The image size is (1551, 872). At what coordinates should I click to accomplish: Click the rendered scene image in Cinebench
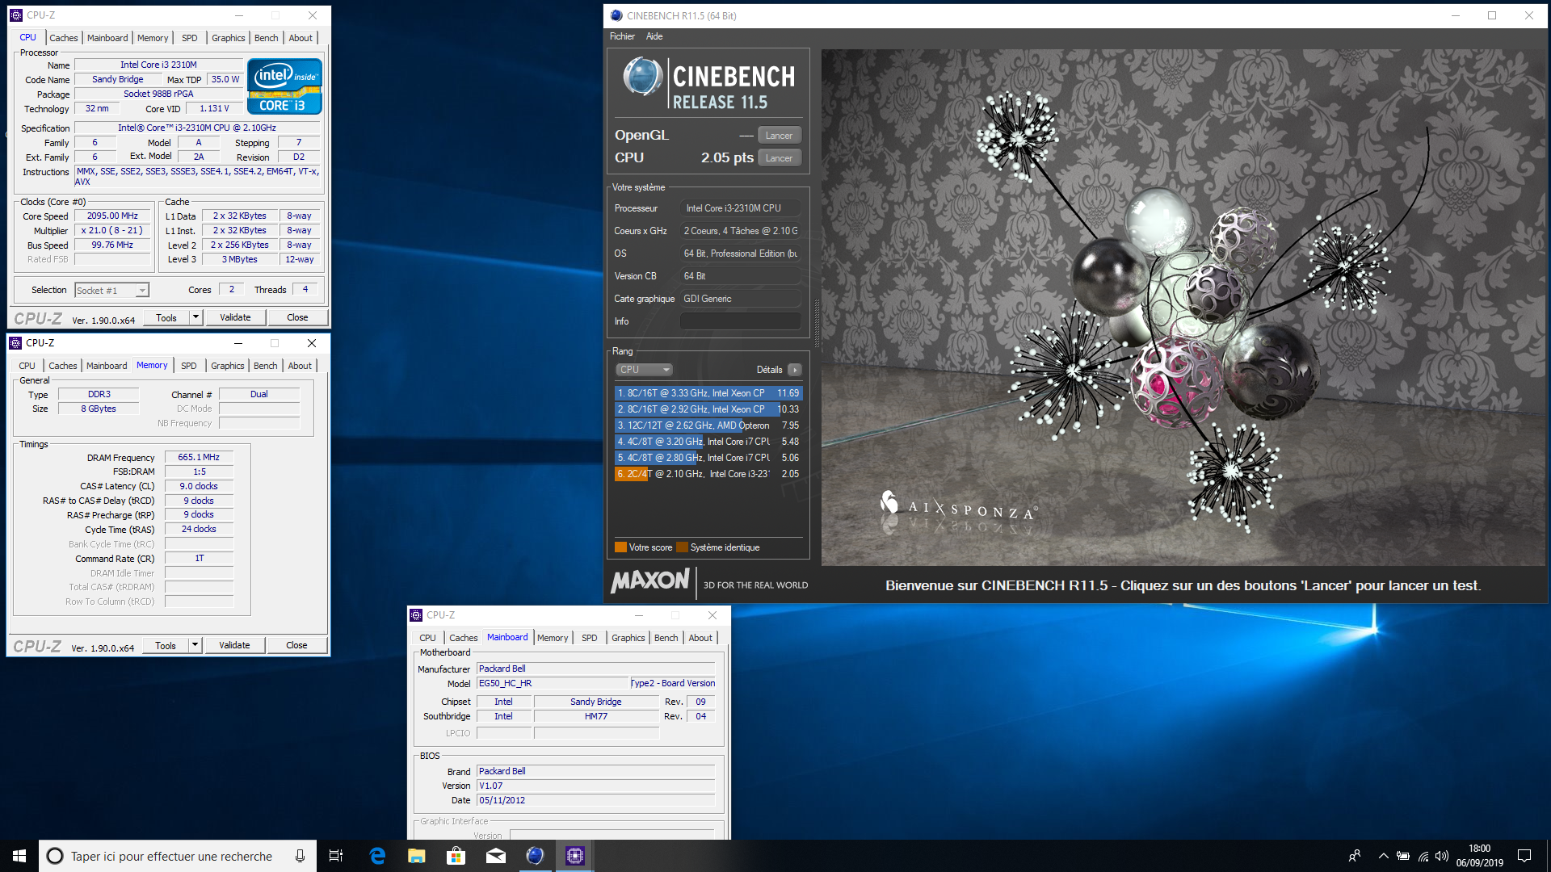tap(1183, 307)
